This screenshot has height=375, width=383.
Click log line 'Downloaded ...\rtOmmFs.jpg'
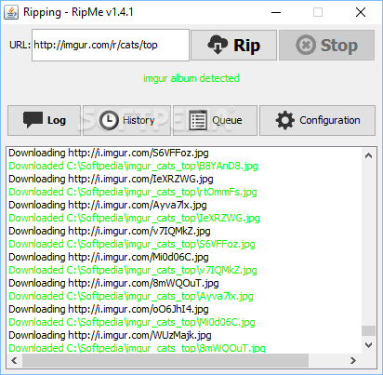click(133, 192)
